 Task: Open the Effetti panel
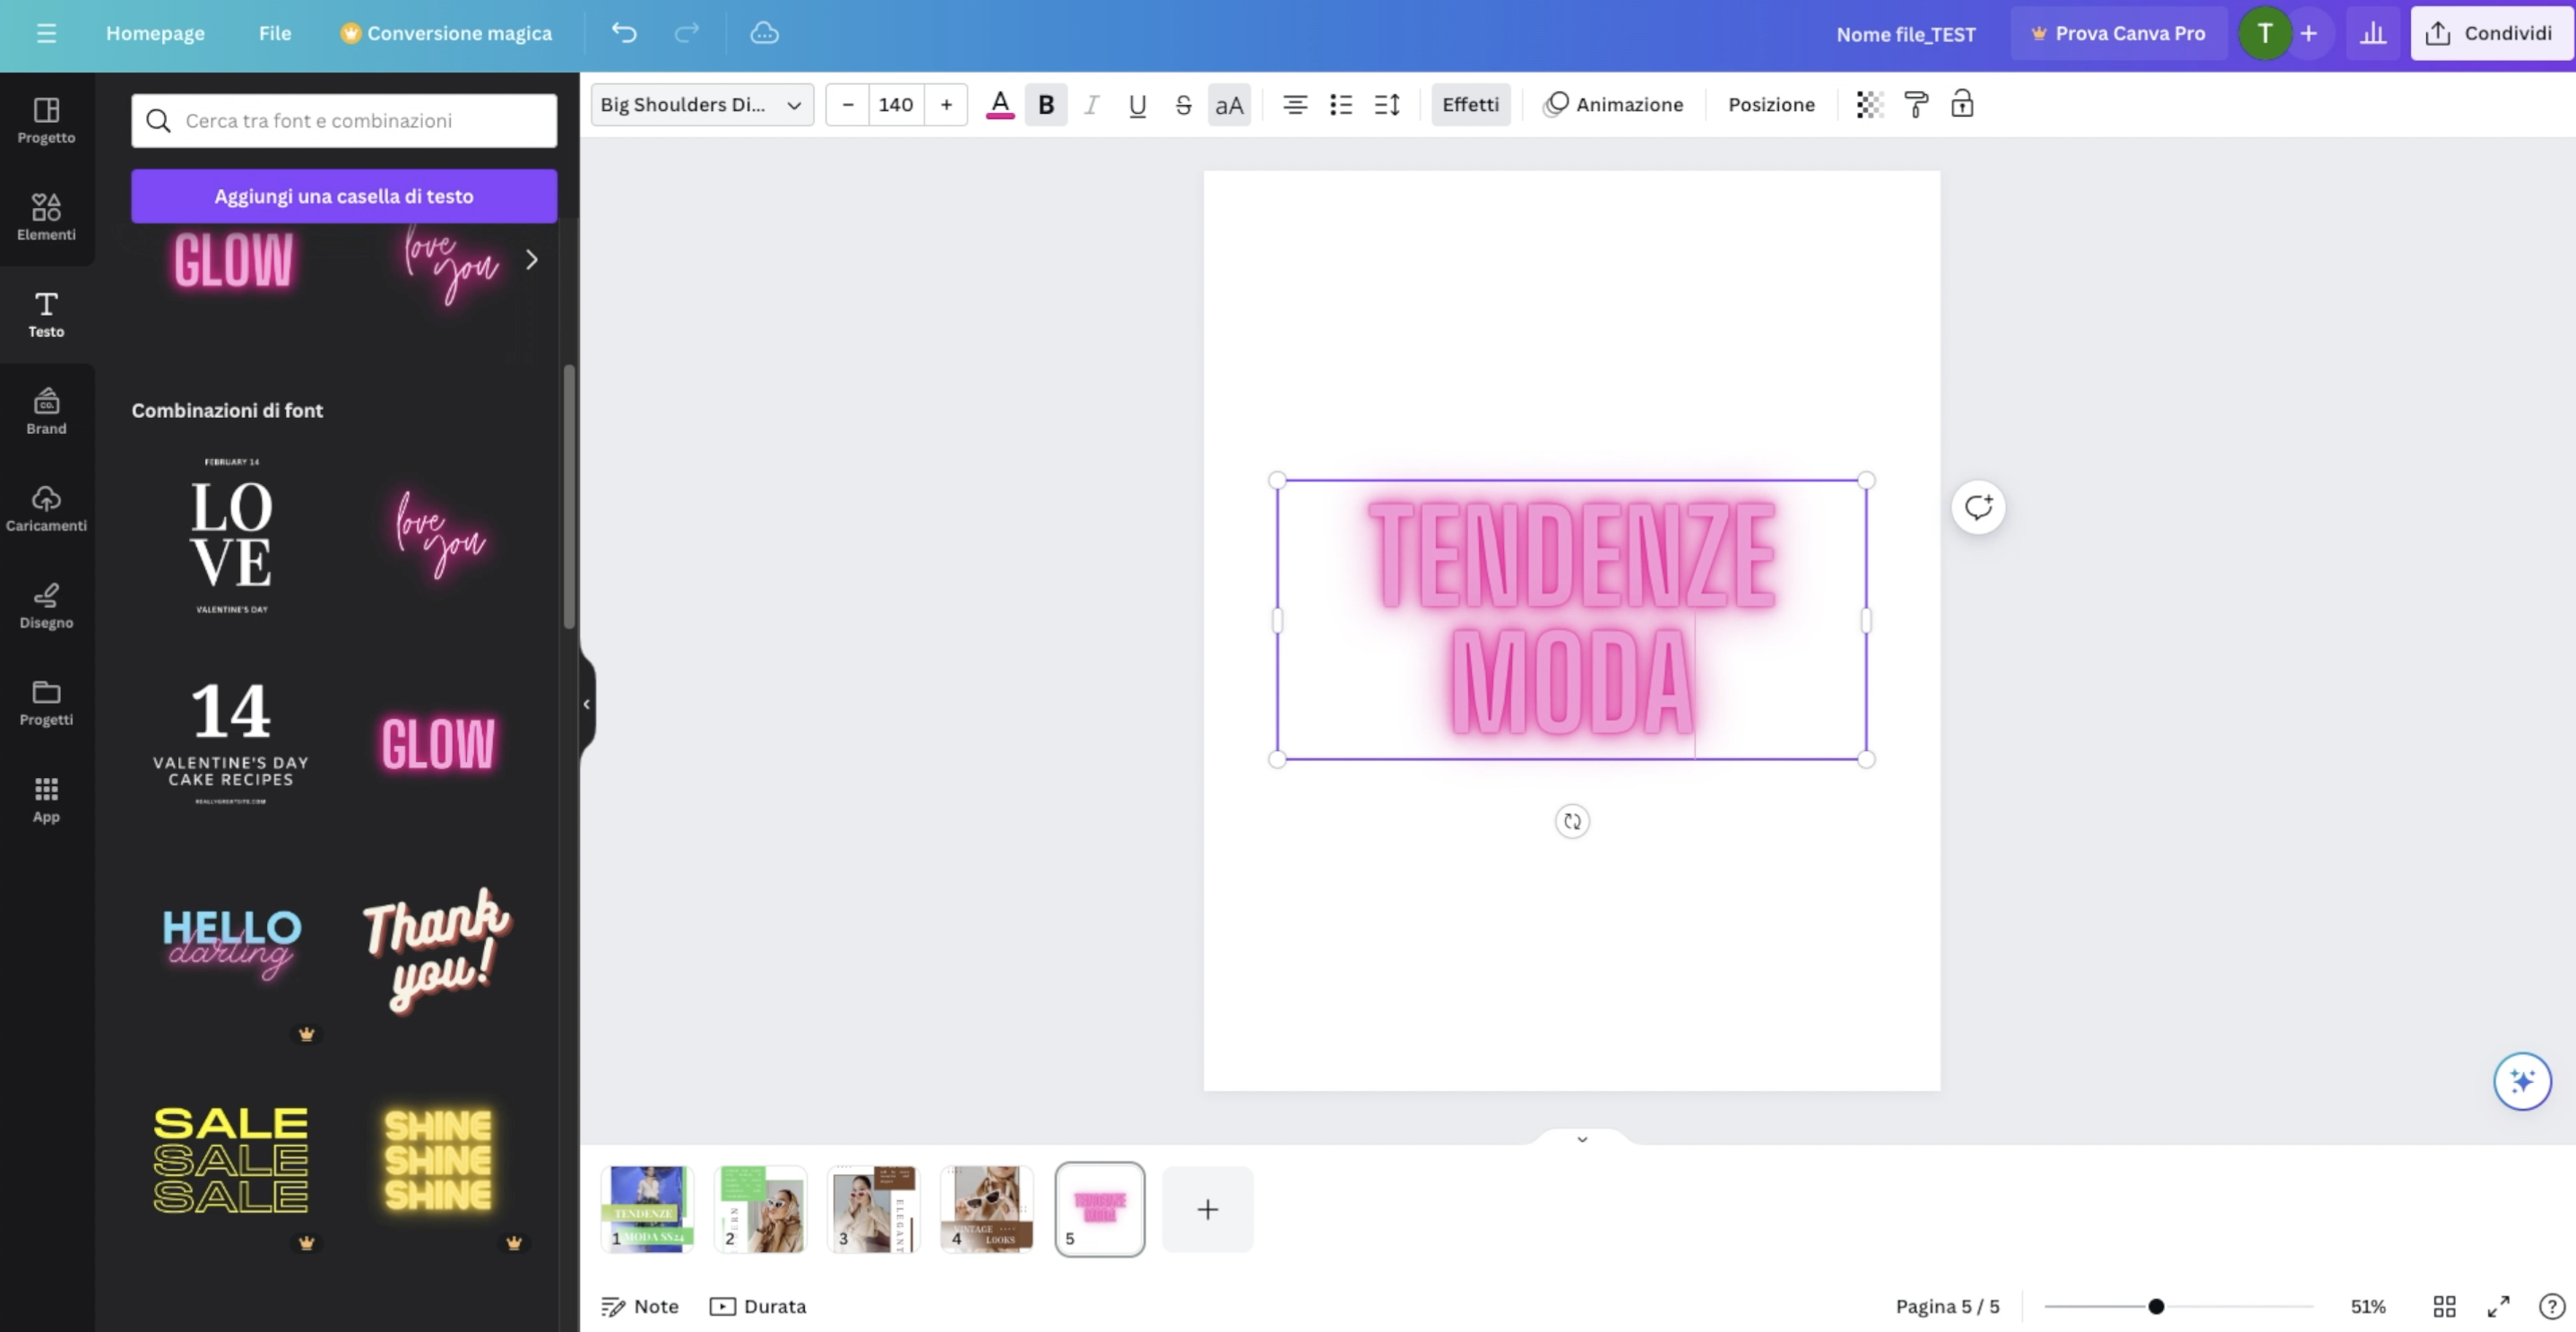pos(1470,104)
